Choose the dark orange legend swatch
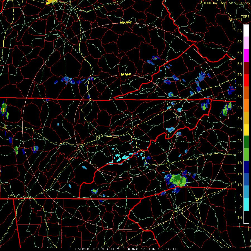The image size is (251, 251). click(x=246, y=93)
